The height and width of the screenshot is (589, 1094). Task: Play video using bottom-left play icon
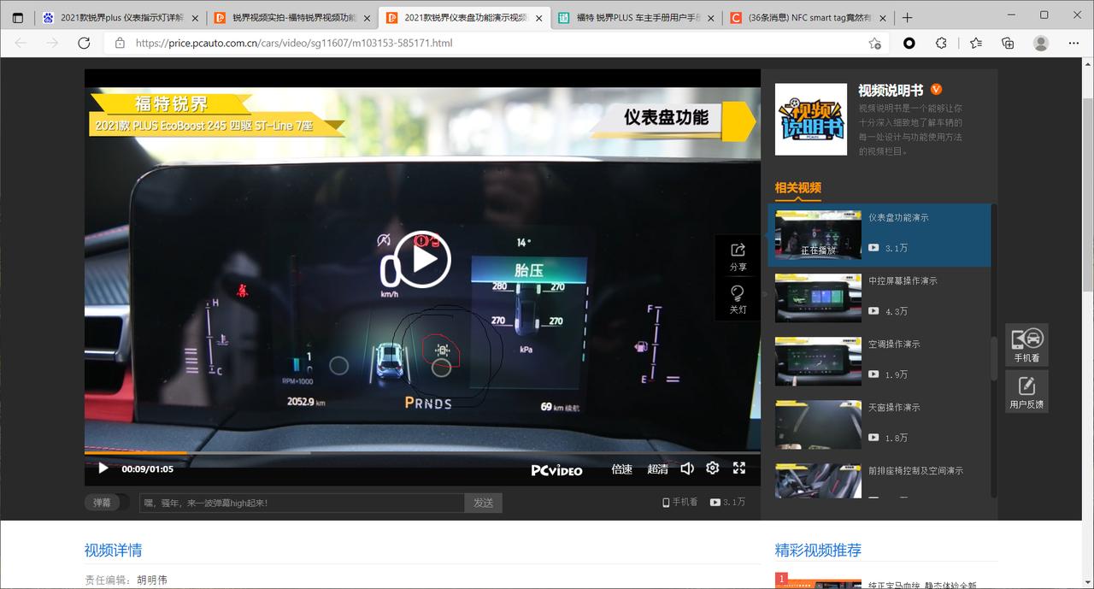click(103, 468)
